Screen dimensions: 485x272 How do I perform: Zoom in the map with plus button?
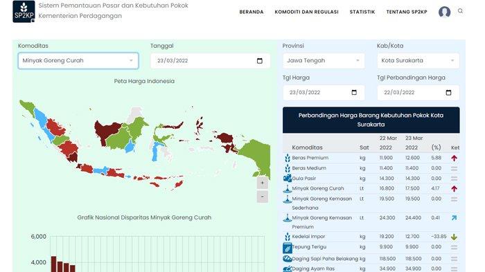(263, 183)
